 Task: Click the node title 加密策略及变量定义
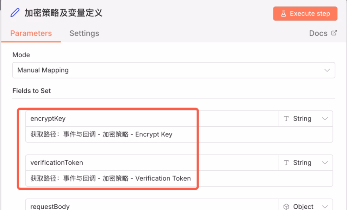click(x=63, y=13)
